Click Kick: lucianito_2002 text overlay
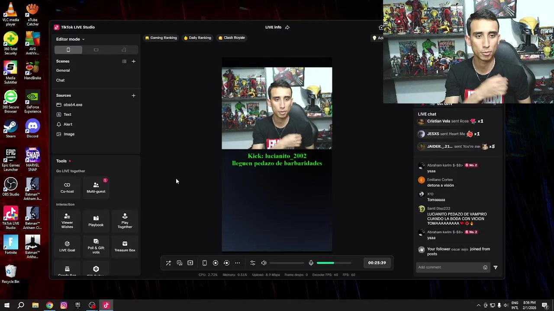 [x=277, y=156]
